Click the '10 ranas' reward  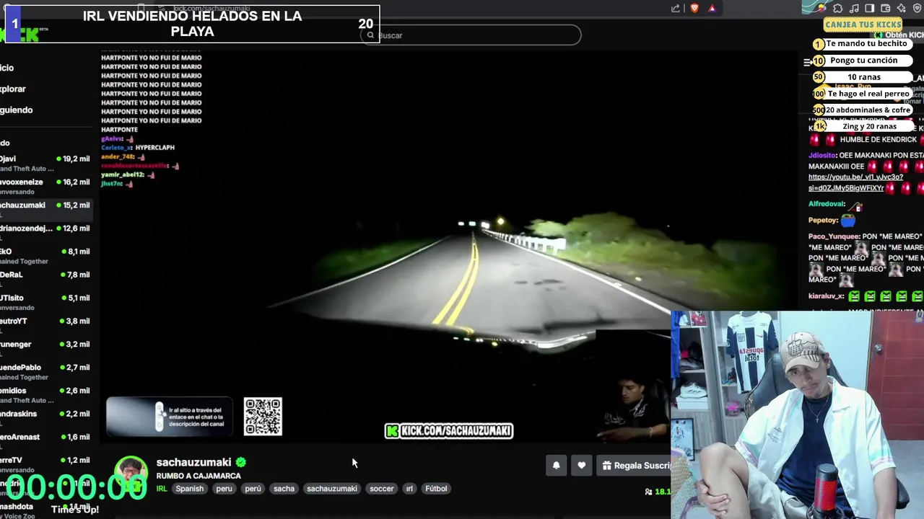863,76
